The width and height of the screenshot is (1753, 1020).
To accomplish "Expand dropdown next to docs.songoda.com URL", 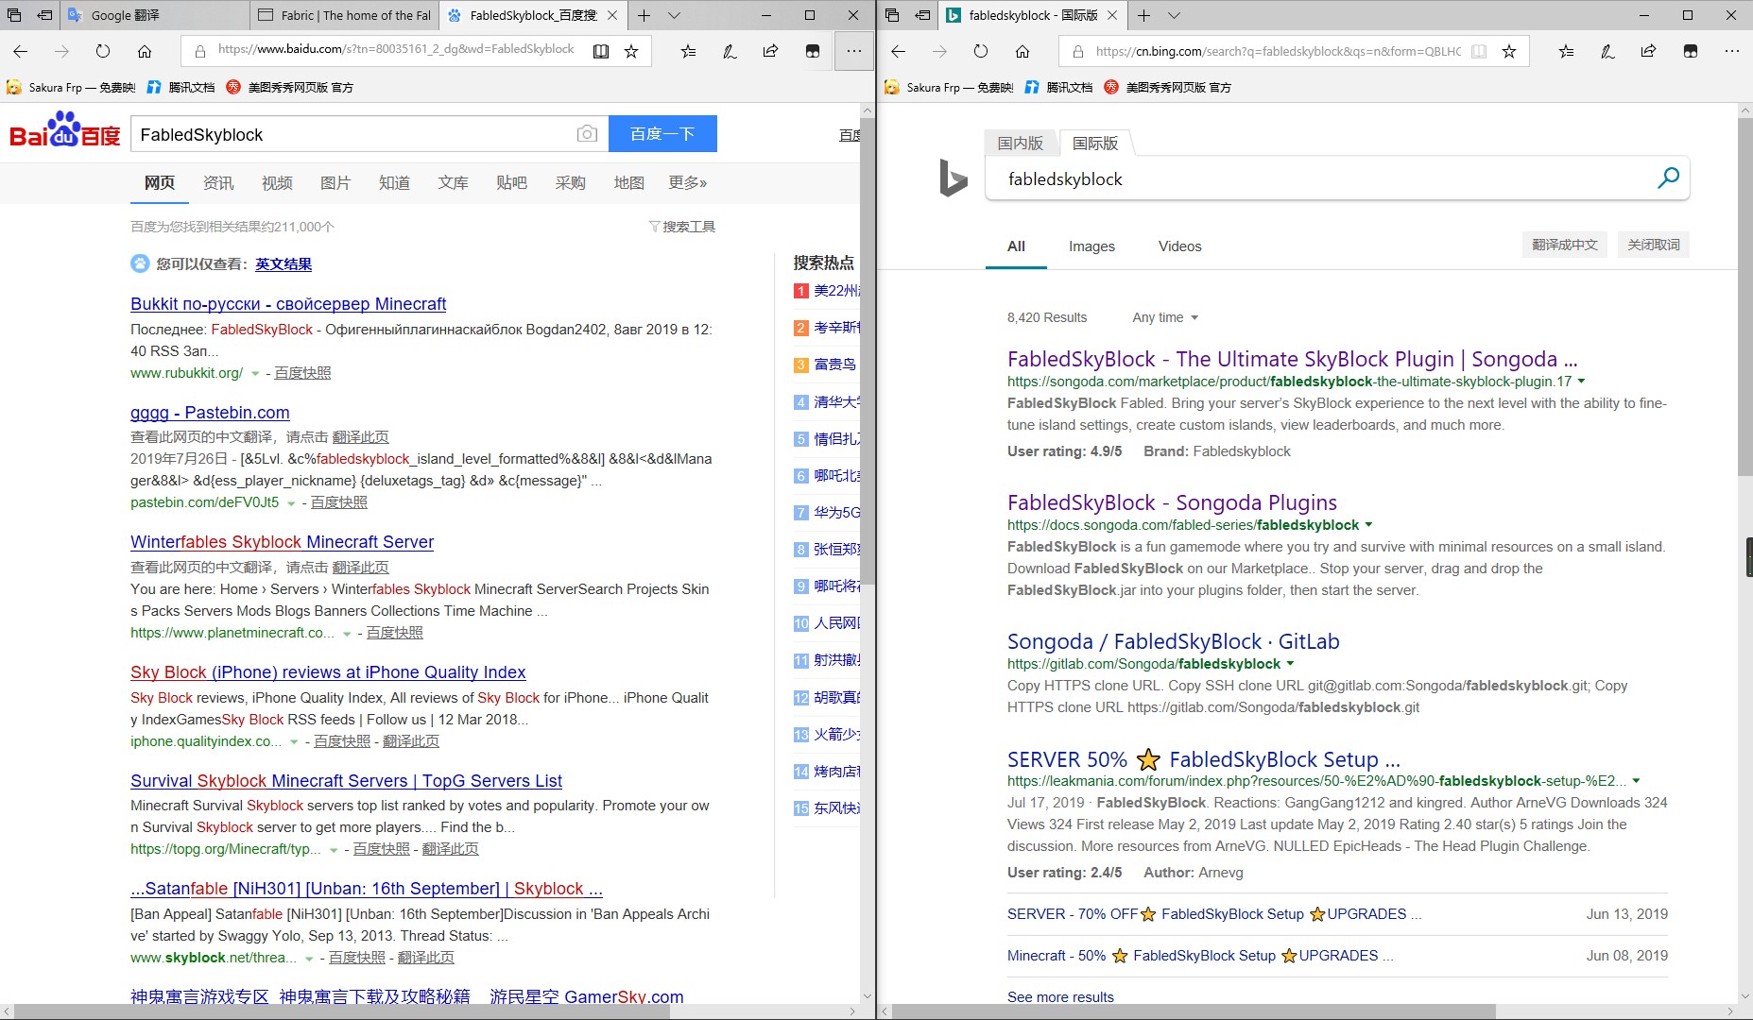I will tap(1368, 525).
